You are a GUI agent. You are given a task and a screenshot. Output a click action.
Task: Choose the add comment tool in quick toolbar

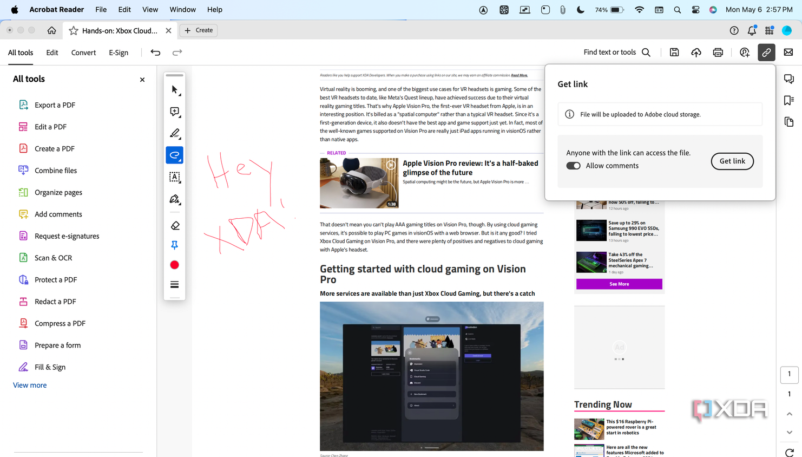[x=174, y=112]
